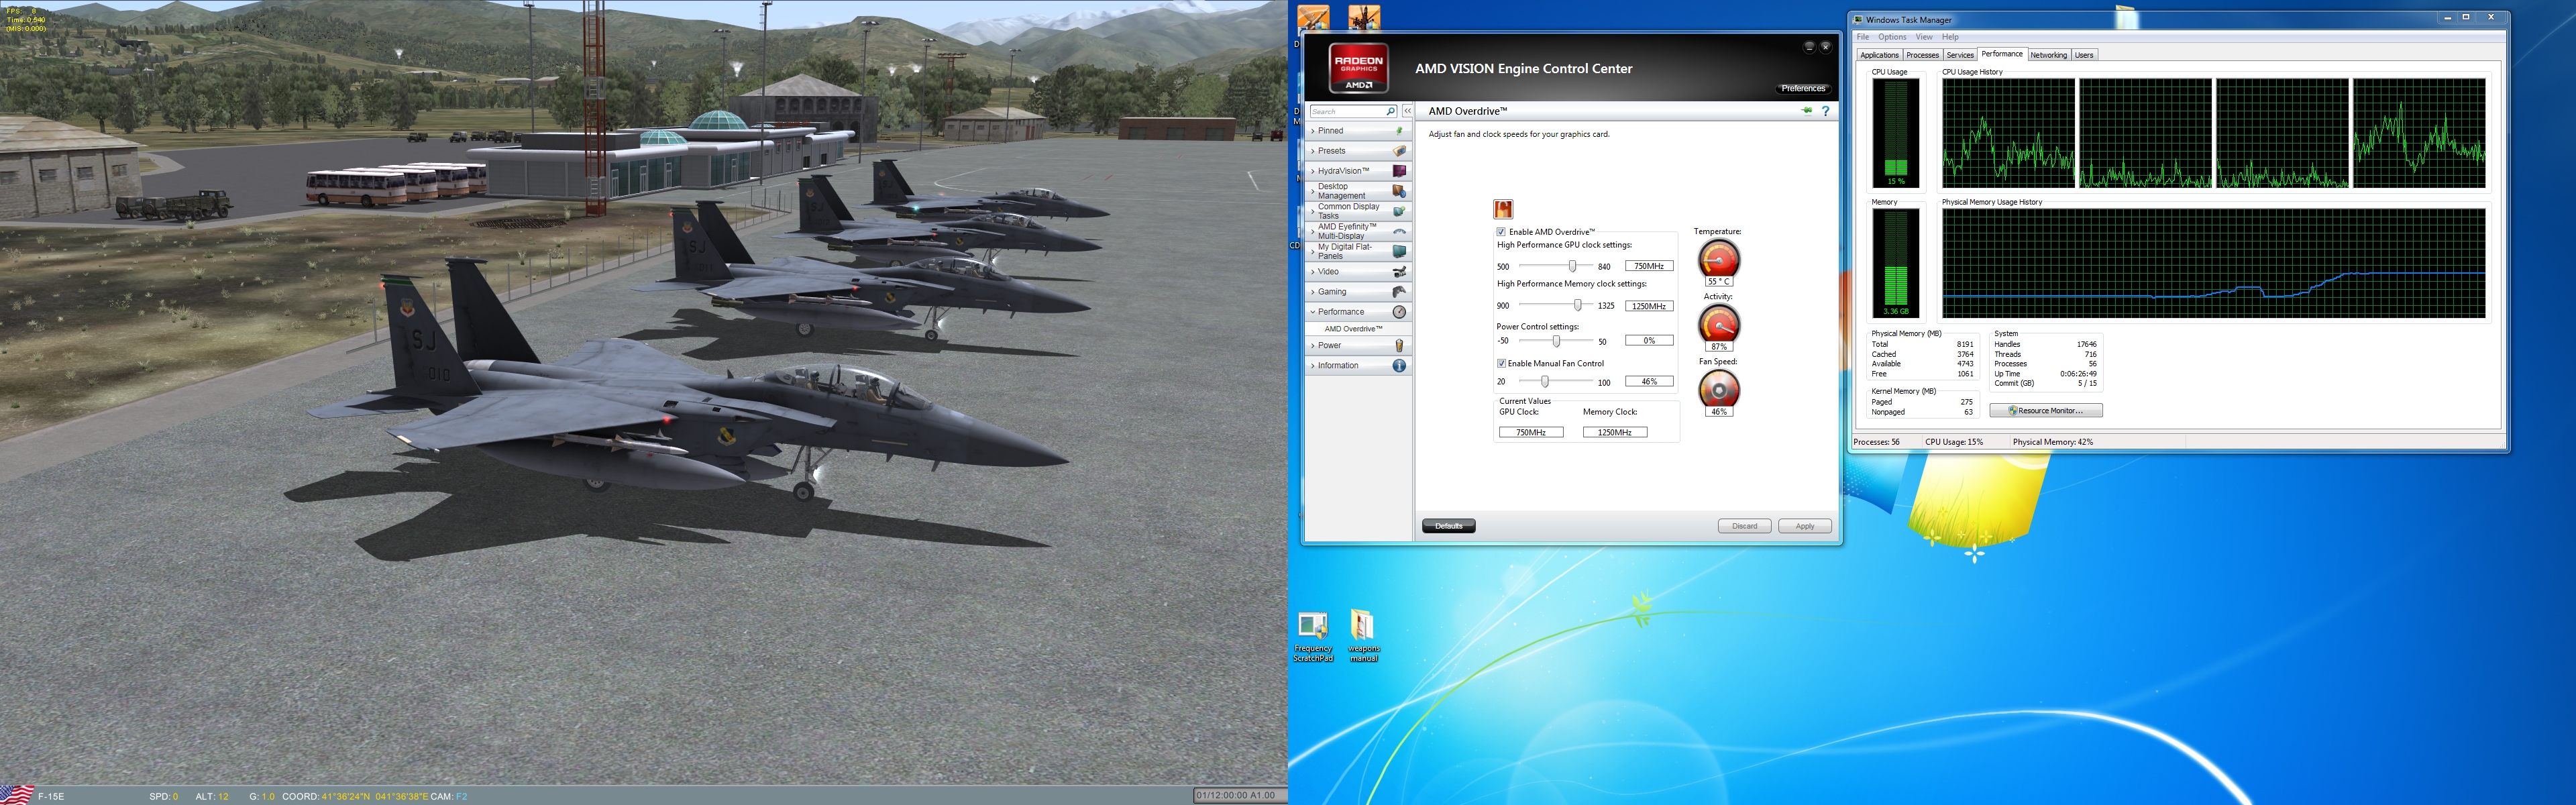Open the Options menu in Task Manager
This screenshot has height=805, width=2576.
pos(1892,37)
